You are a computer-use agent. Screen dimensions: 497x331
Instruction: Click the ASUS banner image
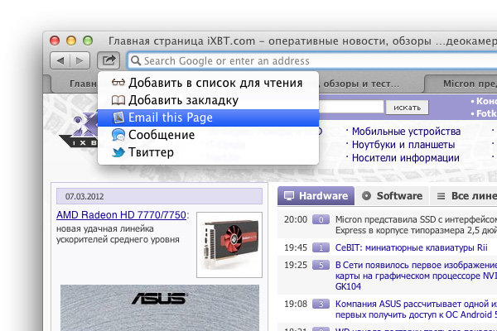[x=160, y=308]
